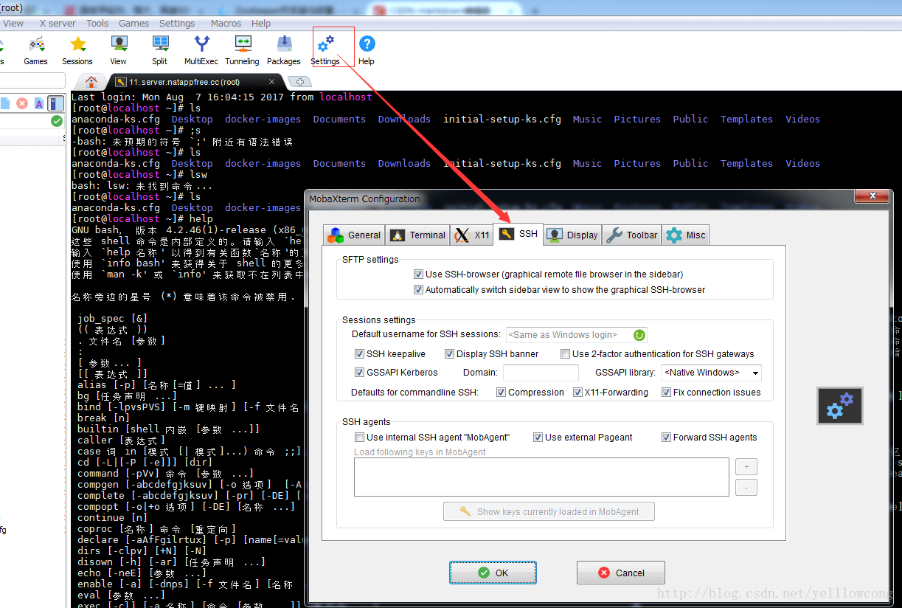The height and width of the screenshot is (608, 902).
Task: Toggle Automatically switch sidebar view checkbox
Action: pyautogui.click(x=419, y=290)
